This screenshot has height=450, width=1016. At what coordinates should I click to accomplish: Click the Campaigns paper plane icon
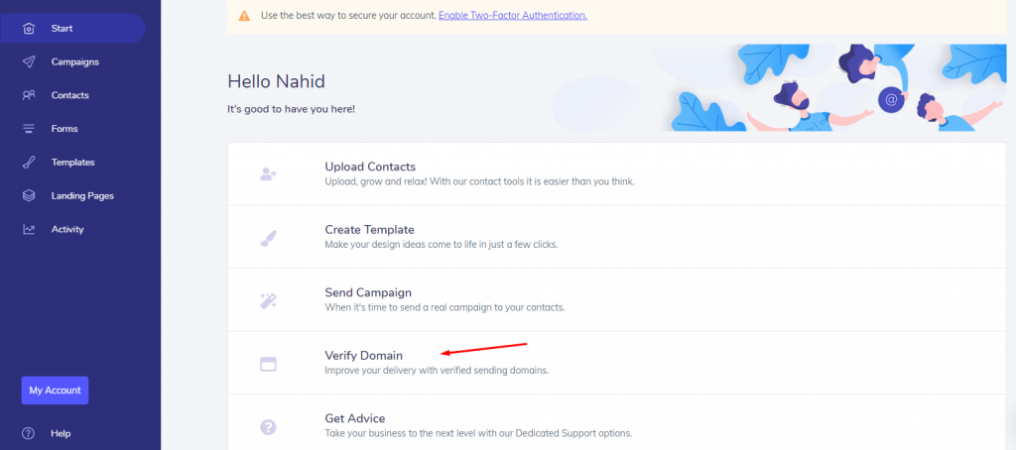pyautogui.click(x=29, y=62)
